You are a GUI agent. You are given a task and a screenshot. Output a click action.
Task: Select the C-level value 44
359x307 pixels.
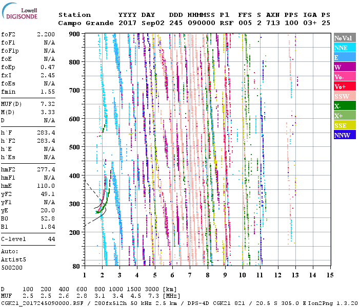51,239
